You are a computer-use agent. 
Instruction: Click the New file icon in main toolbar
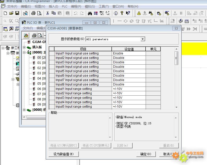pos(5,13)
